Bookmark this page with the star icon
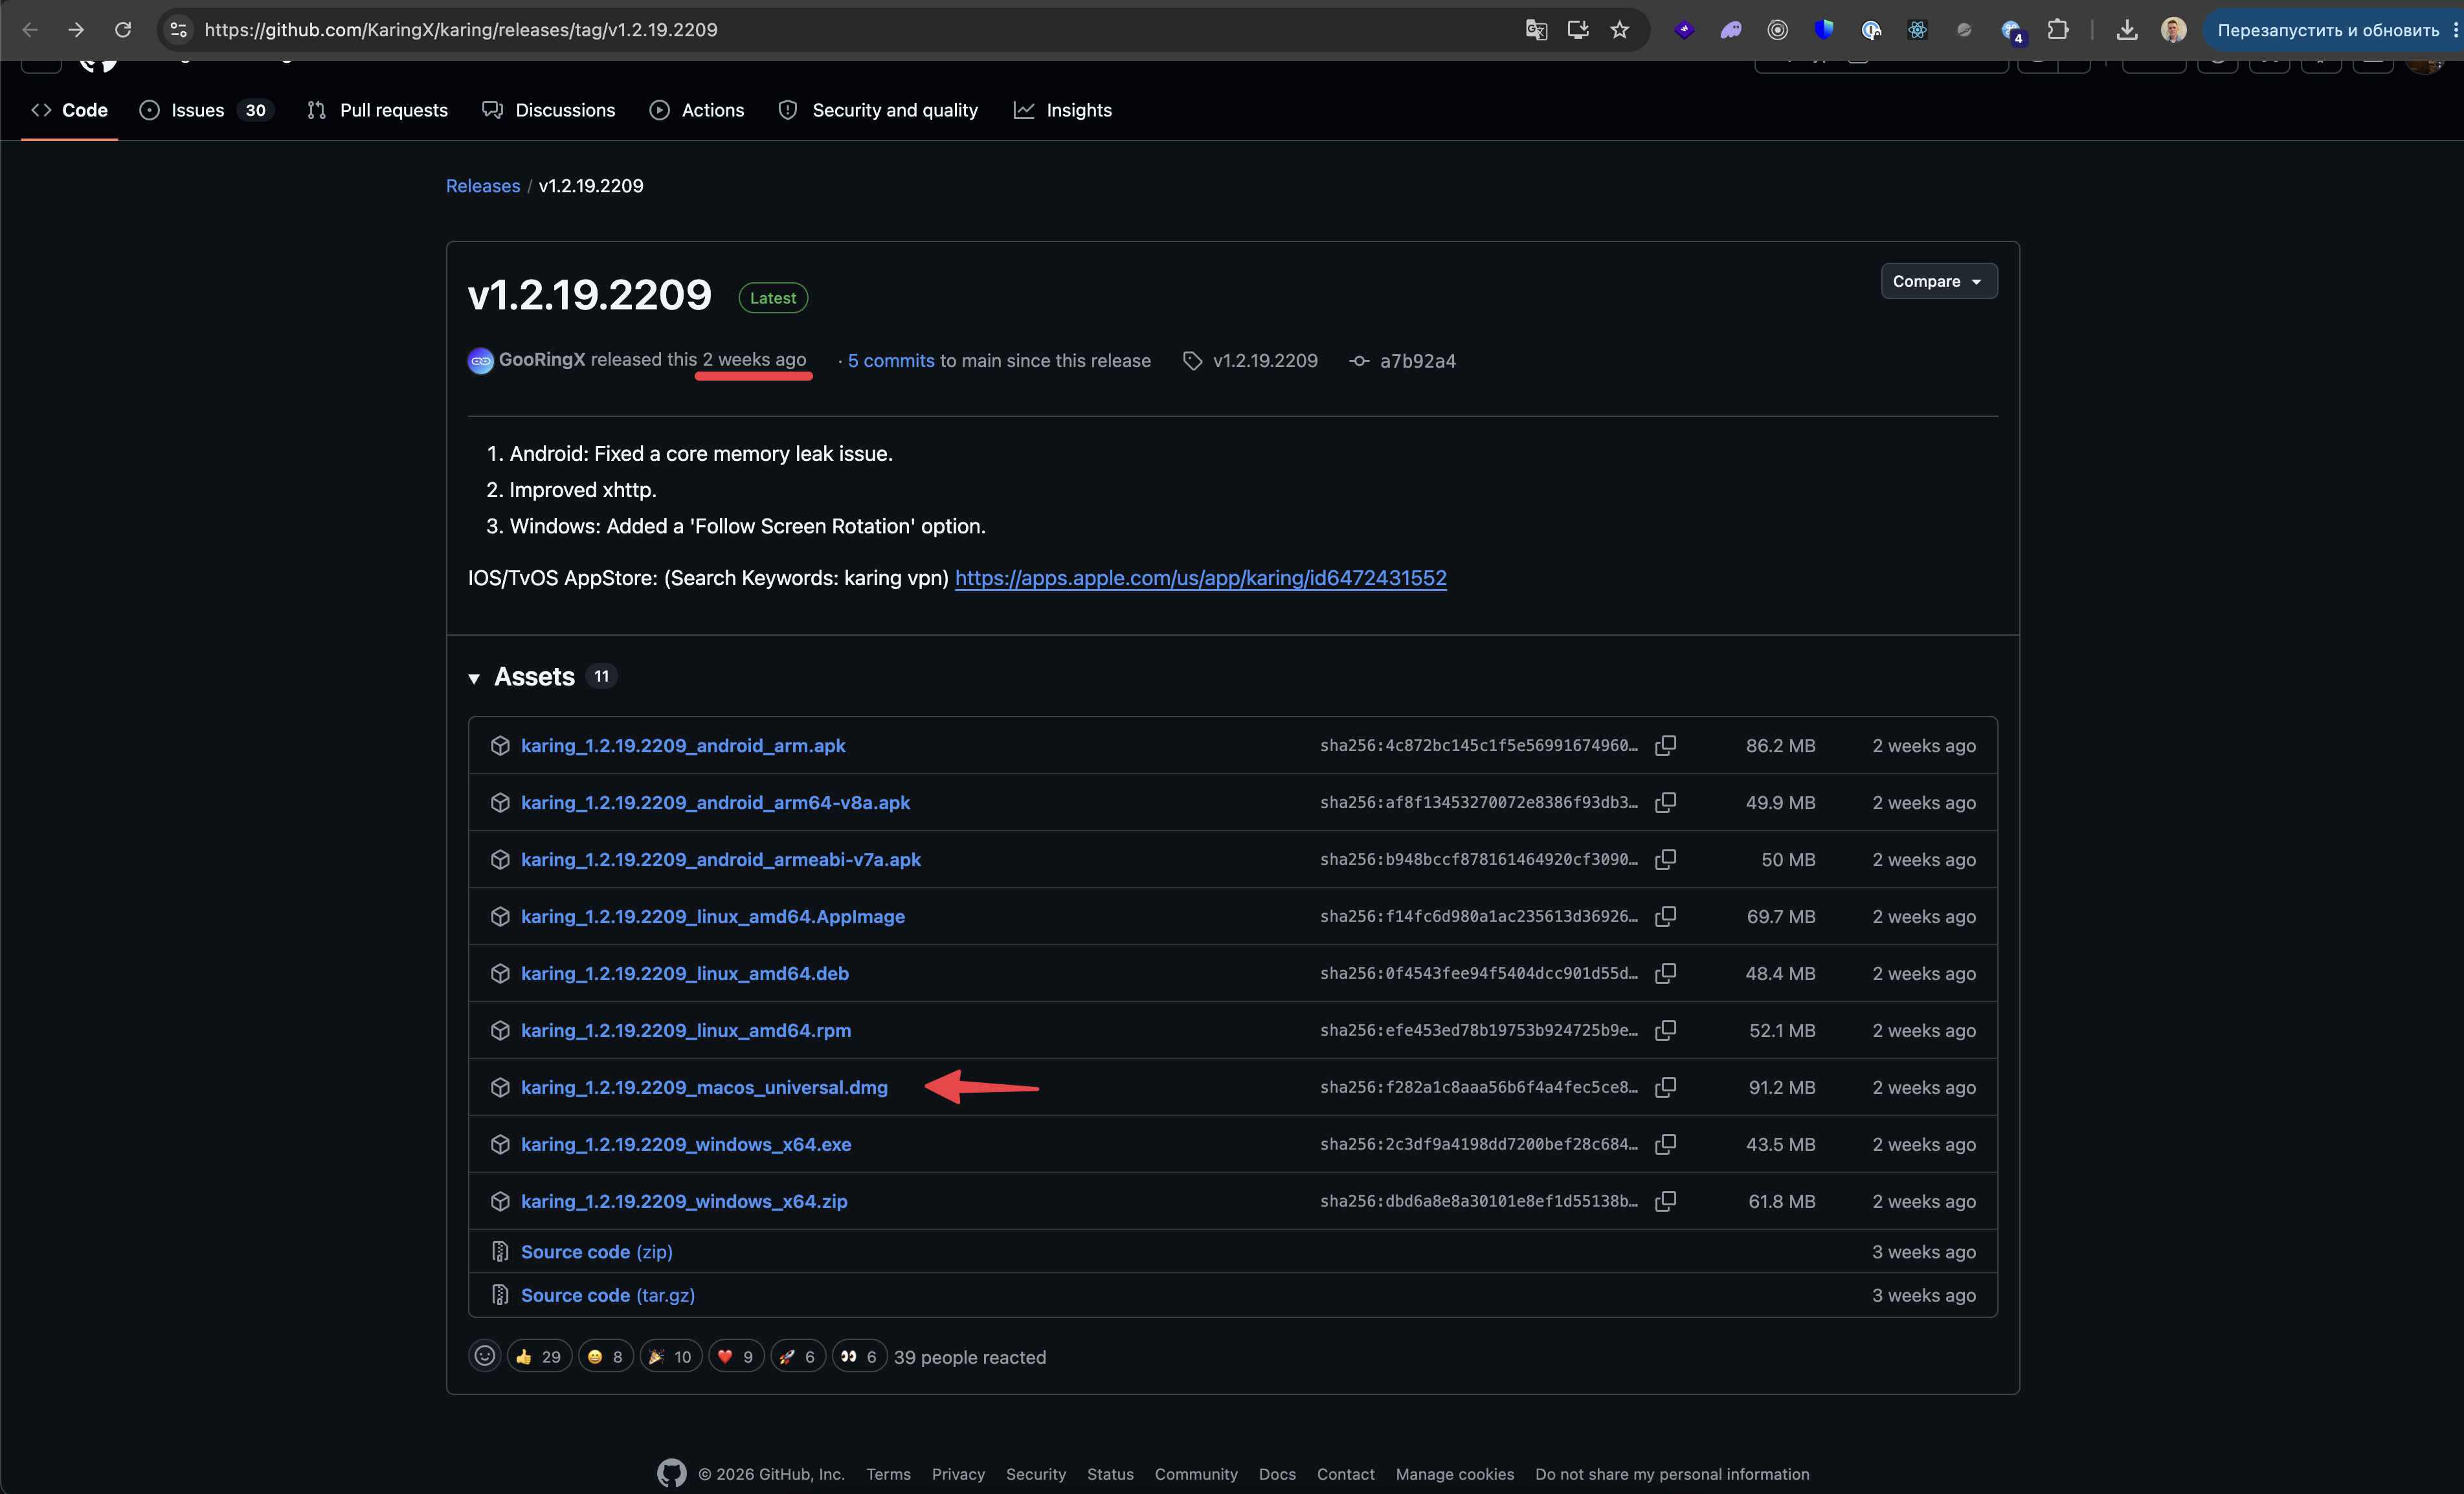 tap(1620, 30)
